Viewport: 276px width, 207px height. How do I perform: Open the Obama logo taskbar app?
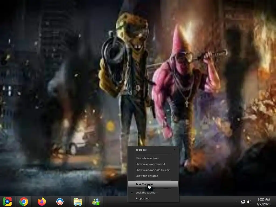(x=60, y=202)
